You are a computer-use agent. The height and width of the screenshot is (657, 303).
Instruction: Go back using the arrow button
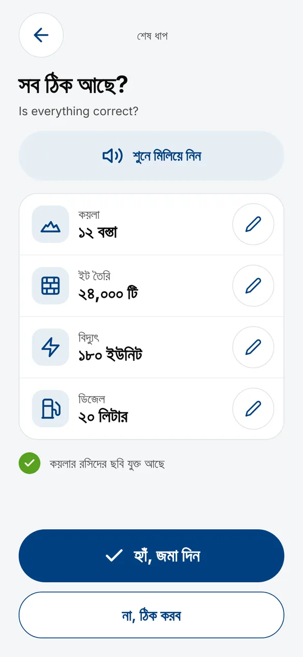click(41, 35)
